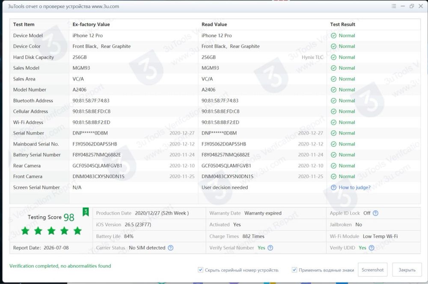Click the green bookmark badge near Testing Score
428x284 pixels.
(x=86, y=212)
